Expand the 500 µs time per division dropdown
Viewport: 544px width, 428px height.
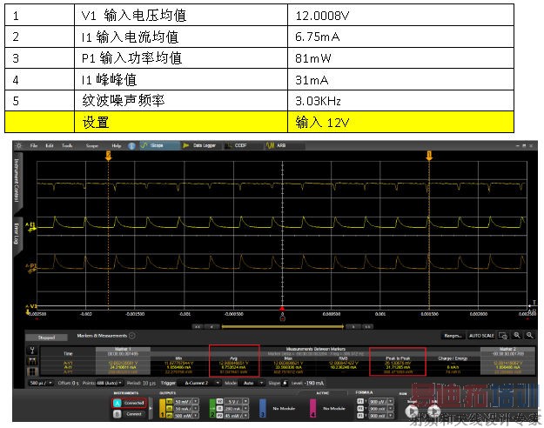click(41, 383)
